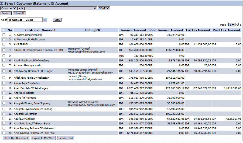This screenshot has height=143, width=243.
Task: Sort Customer Name ascending using first arrow icon
Action: click(52, 30)
